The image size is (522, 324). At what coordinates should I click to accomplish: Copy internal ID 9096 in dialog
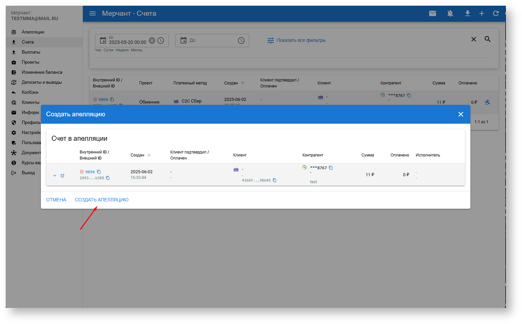(x=99, y=172)
